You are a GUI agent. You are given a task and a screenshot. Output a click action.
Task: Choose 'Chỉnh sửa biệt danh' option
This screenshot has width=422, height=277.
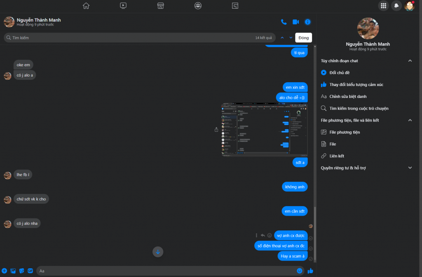coord(348,96)
